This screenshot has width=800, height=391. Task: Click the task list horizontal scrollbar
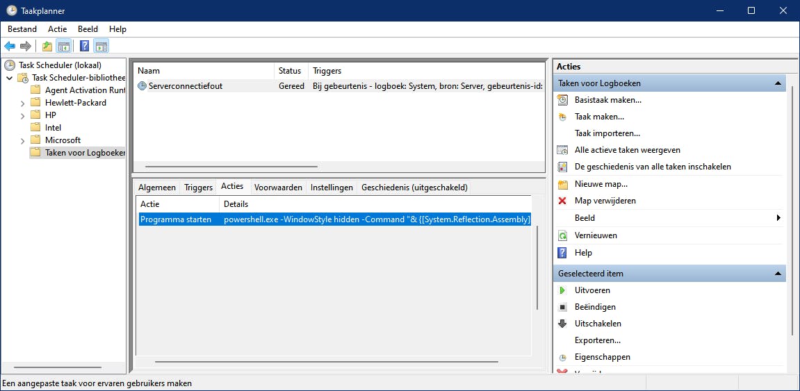point(231,166)
